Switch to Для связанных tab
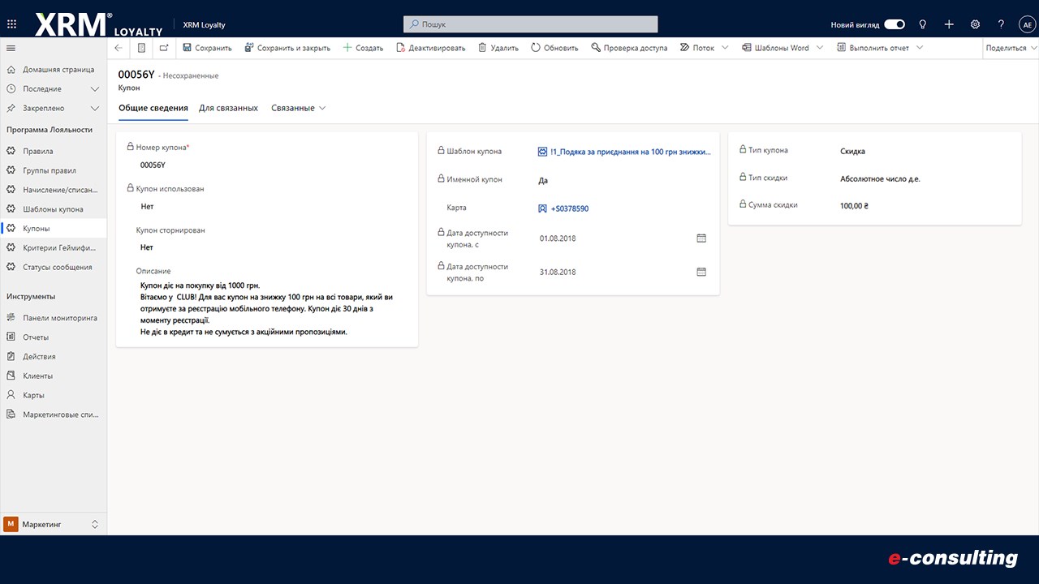1039x584 pixels. click(x=228, y=108)
